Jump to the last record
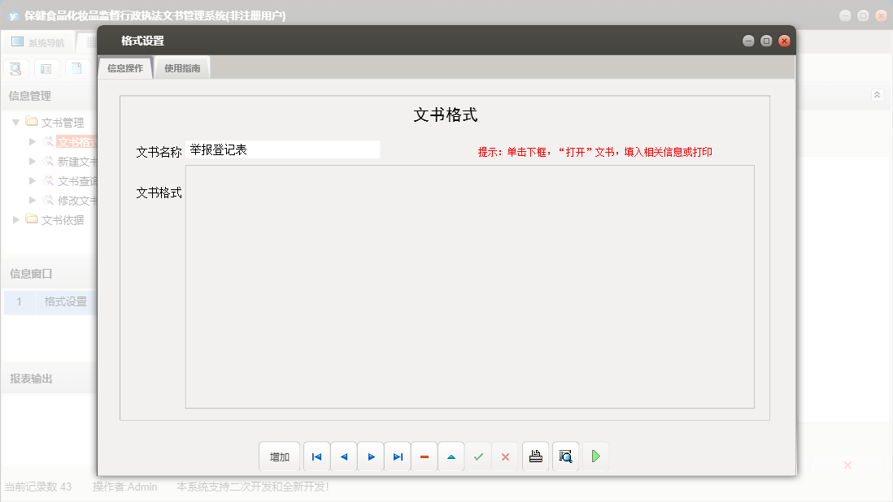The width and height of the screenshot is (893, 502). coord(398,457)
